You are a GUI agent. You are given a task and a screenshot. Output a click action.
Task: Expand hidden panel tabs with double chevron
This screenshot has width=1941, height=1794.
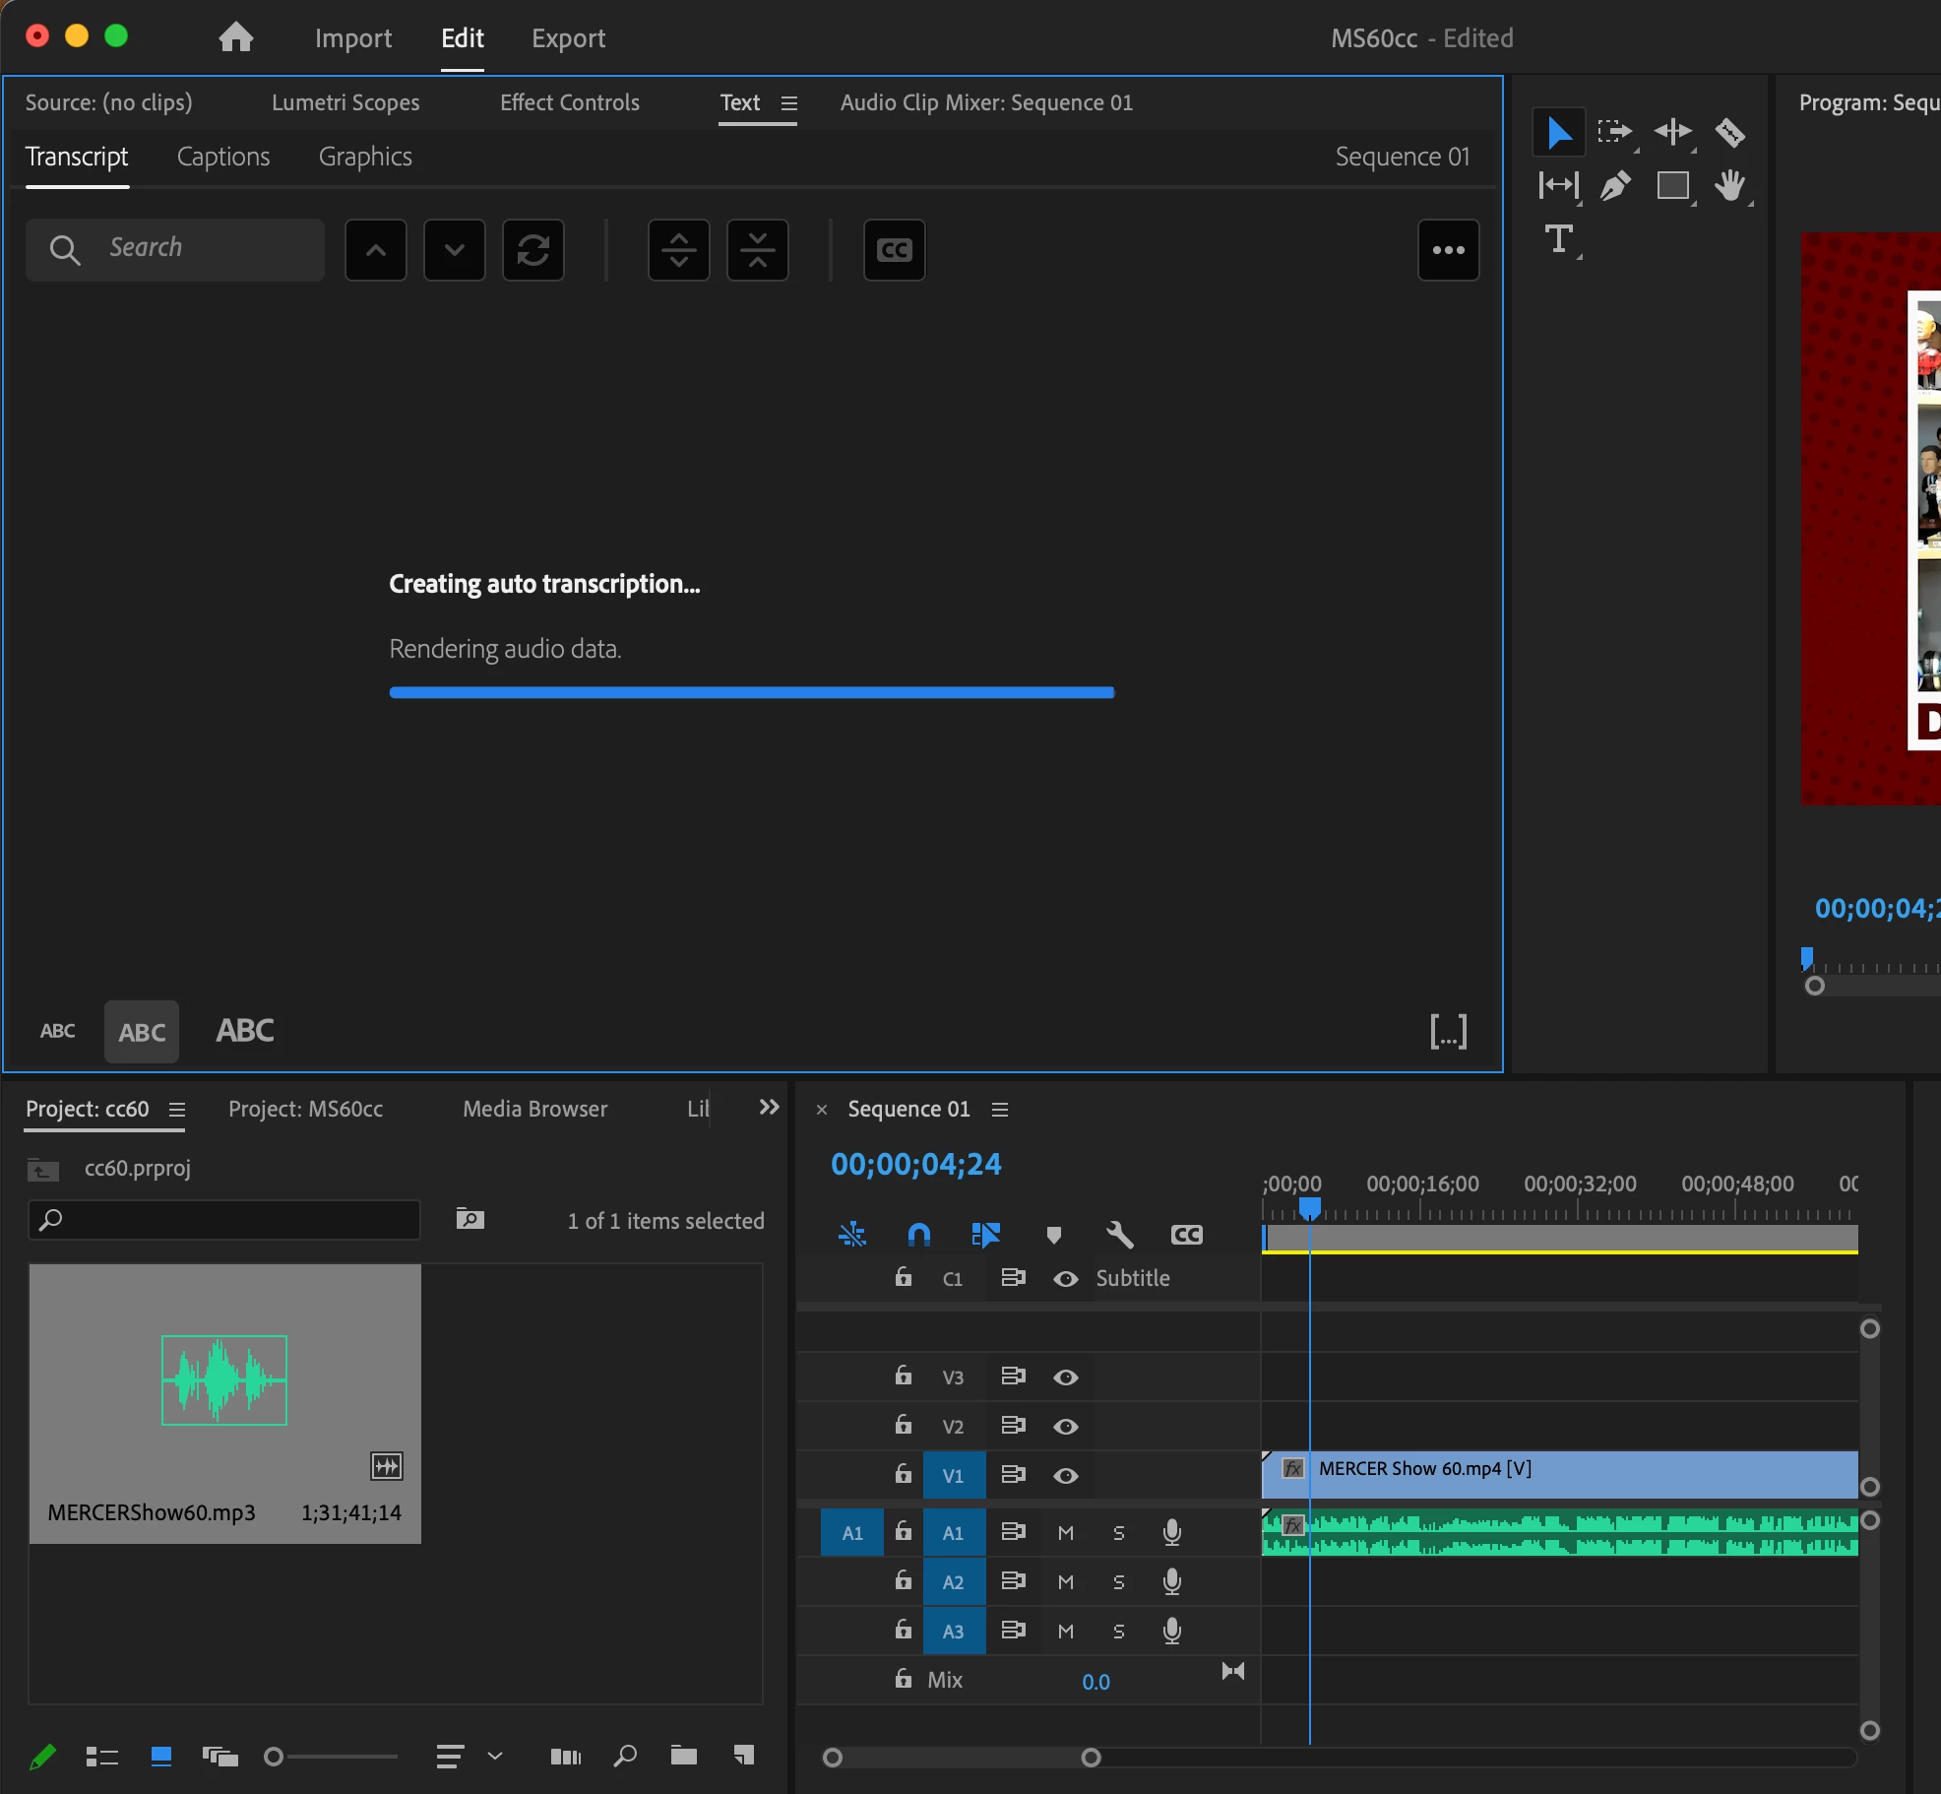click(x=769, y=1108)
